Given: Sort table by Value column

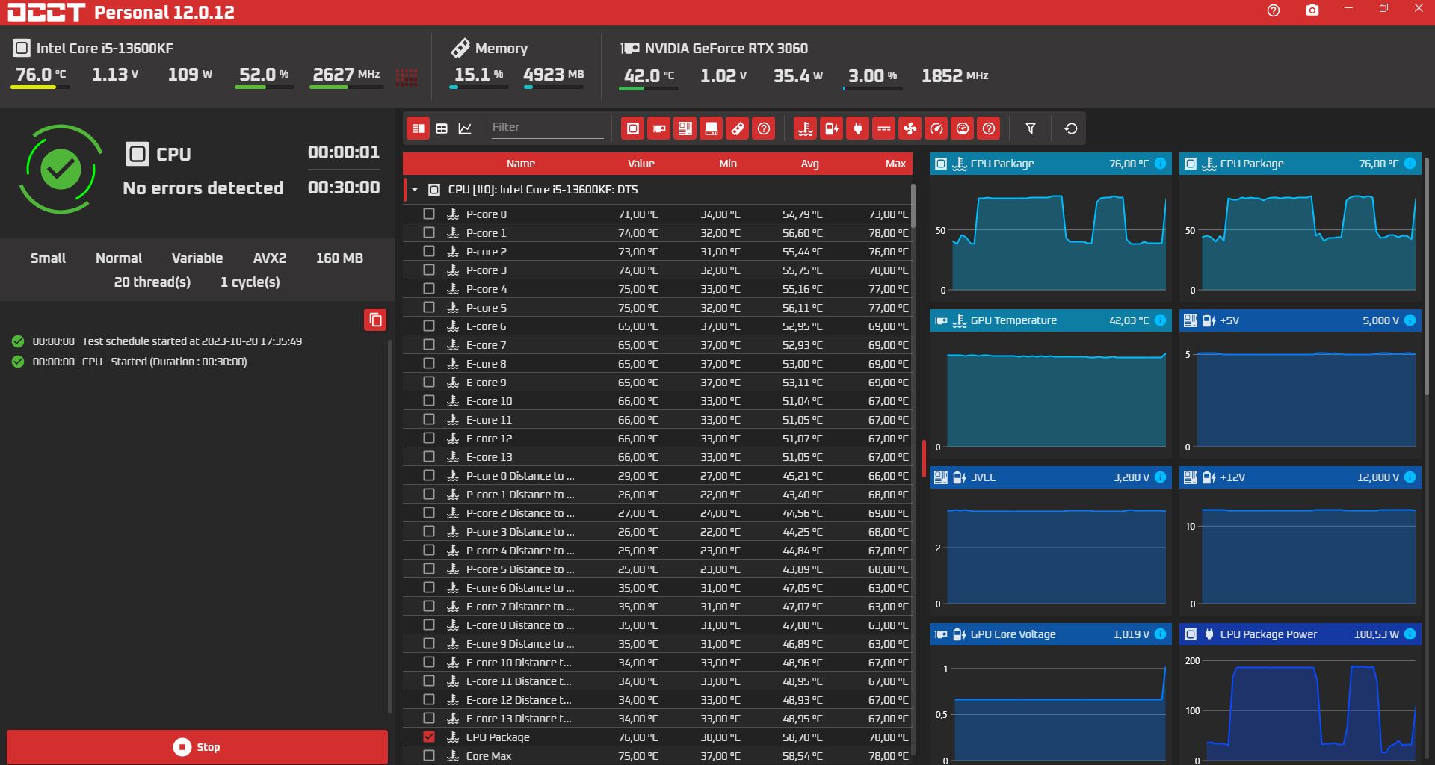Looking at the screenshot, I should coord(641,164).
